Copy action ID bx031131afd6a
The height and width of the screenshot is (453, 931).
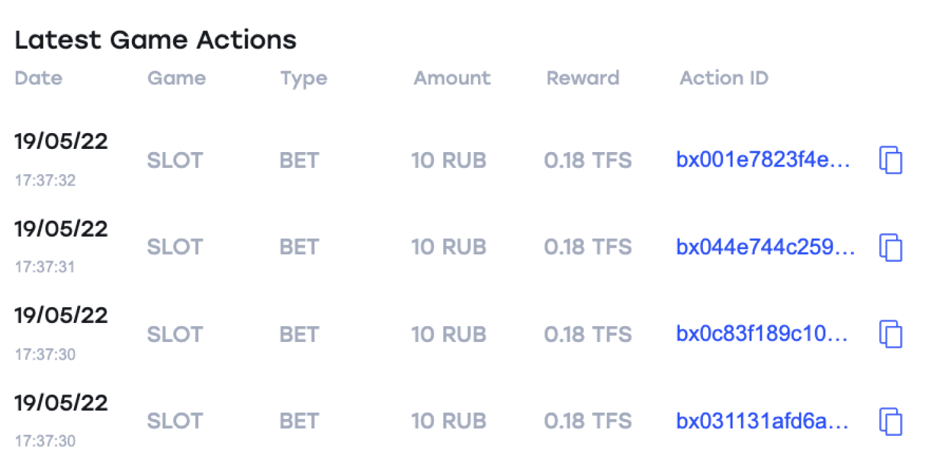pyautogui.click(x=891, y=421)
